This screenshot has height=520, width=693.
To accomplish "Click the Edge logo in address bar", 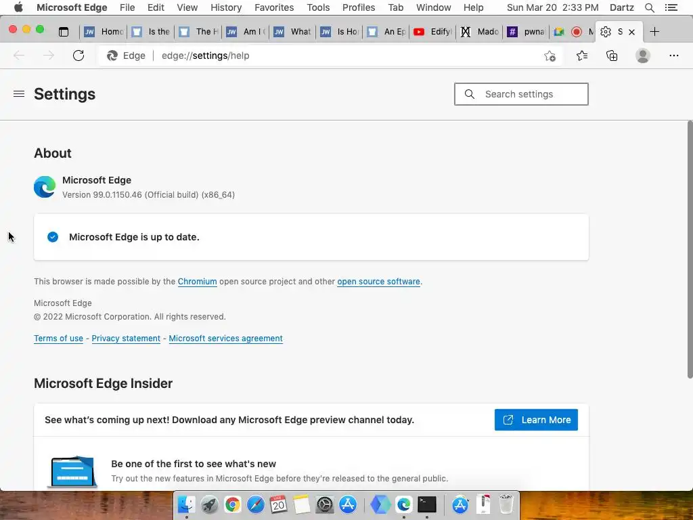I will (x=112, y=56).
